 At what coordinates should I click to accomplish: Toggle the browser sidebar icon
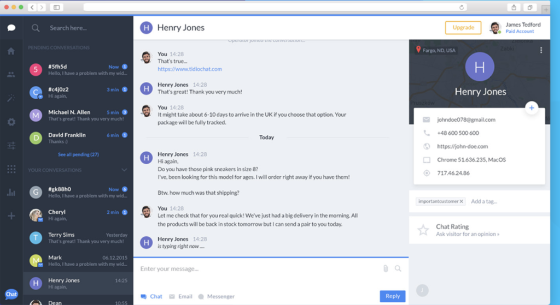(56, 7)
